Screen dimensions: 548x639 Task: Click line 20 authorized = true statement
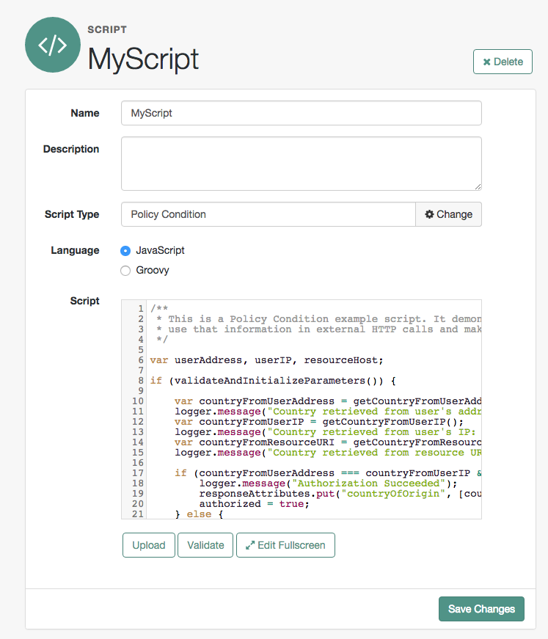255,504
